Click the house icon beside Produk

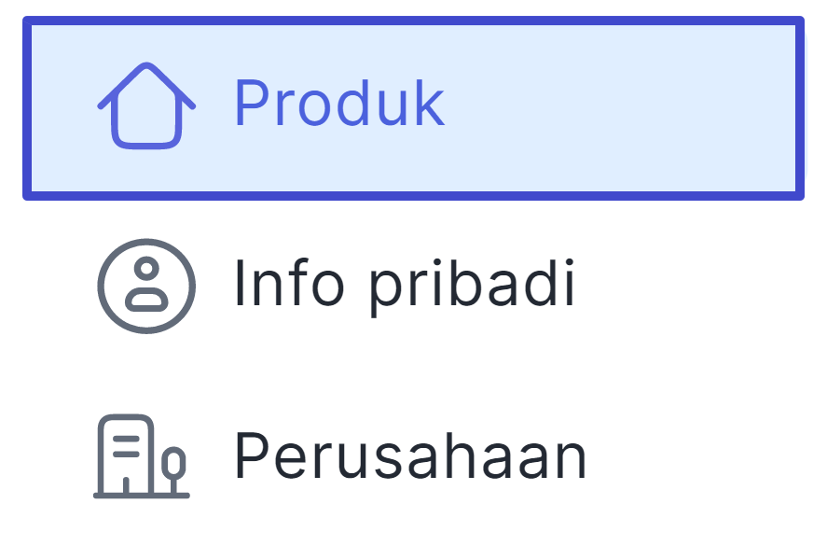pos(146,105)
